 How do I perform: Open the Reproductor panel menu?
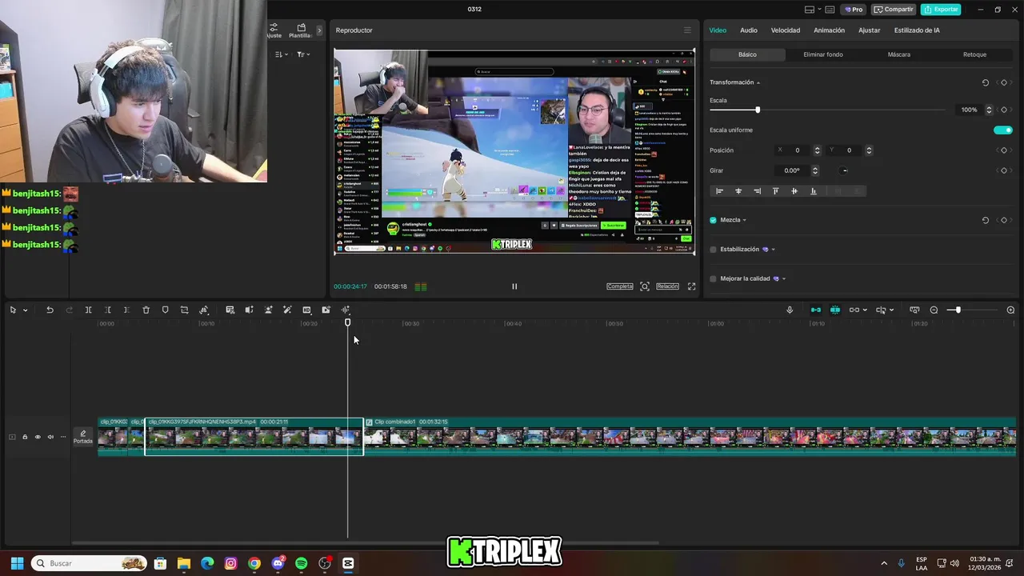click(686, 30)
